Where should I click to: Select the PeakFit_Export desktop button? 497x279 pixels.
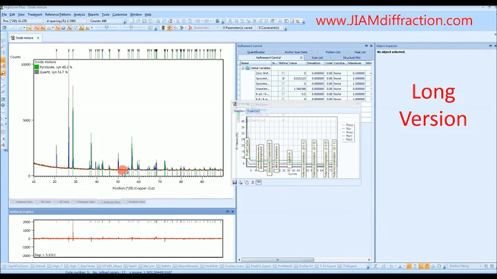(258, 267)
